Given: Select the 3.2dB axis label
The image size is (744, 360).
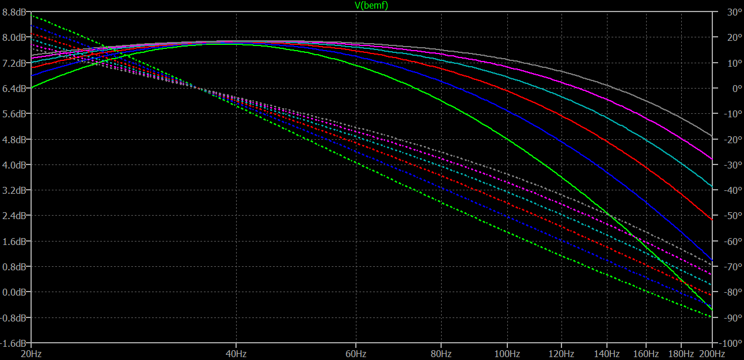Looking at the screenshot, I should (16, 190).
